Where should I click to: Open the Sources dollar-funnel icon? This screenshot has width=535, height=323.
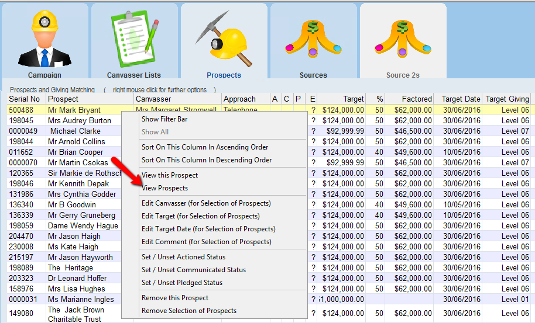click(313, 39)
